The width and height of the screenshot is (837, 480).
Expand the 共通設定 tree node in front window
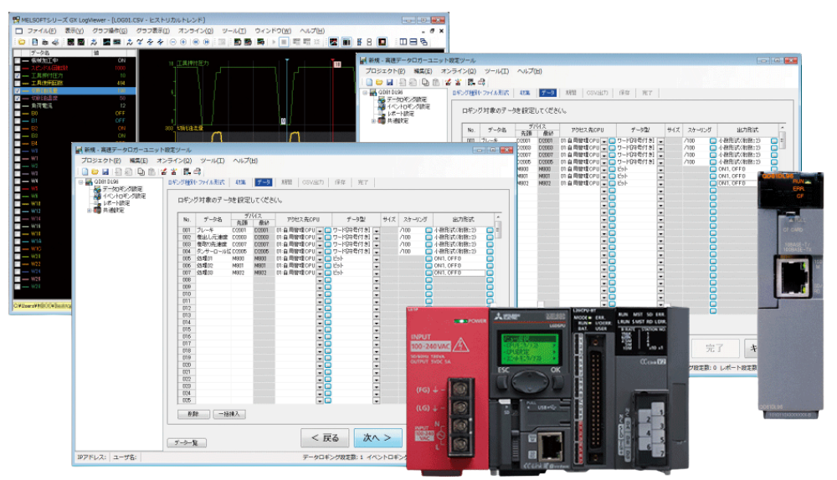pyautogui.click(x=90, y=210)
